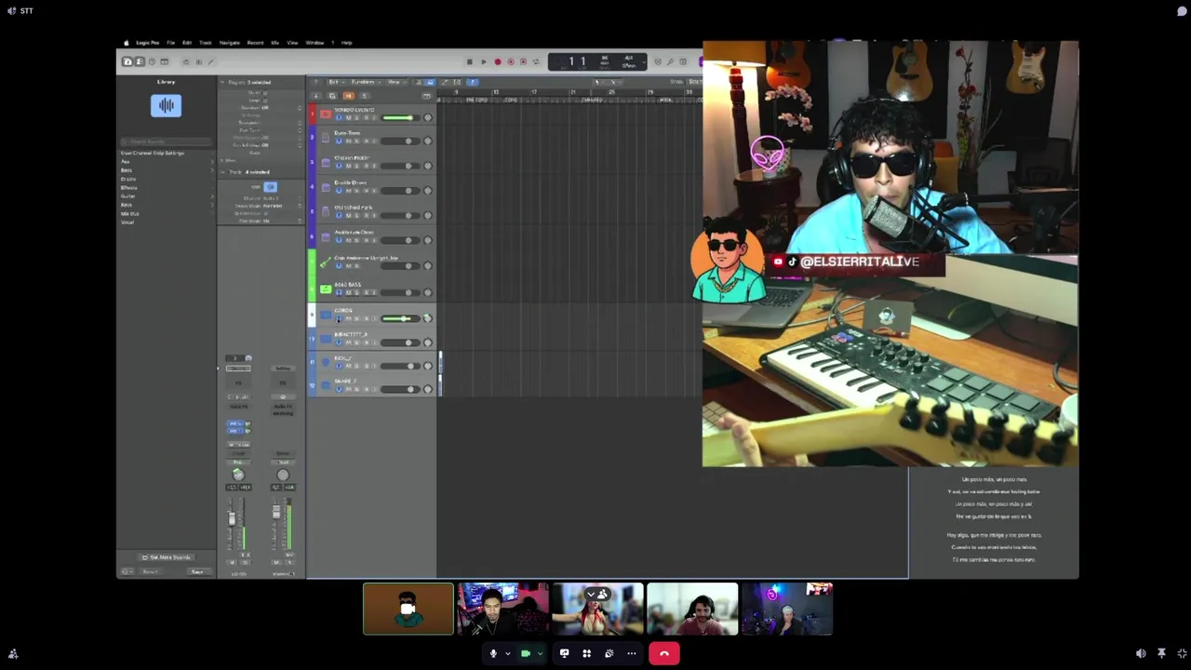1191x670 pixels.
Task: Open the Navigate menu
Action: [x=229, y=43]
